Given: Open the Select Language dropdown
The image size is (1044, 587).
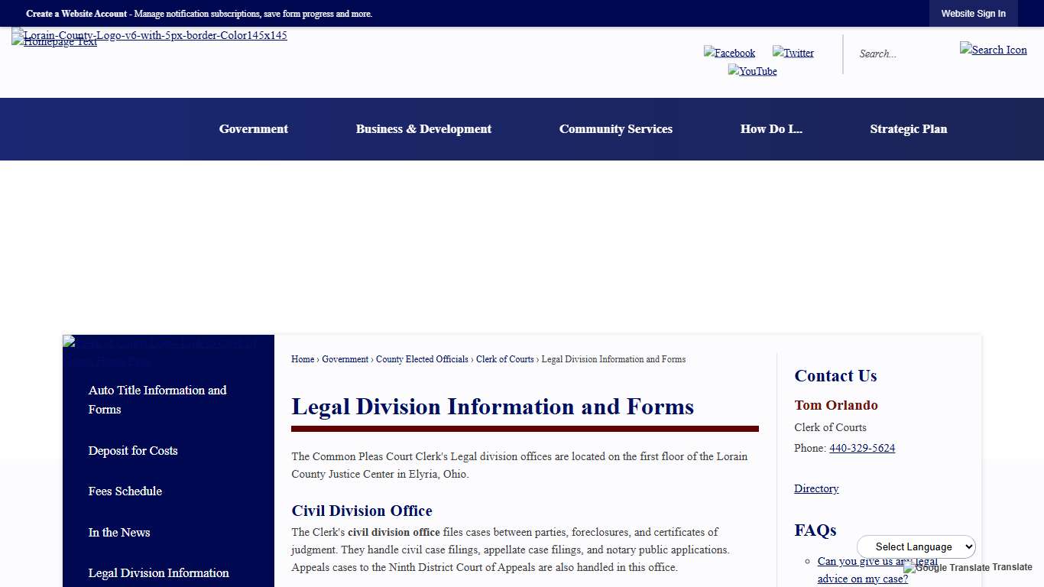Looking at the screenshot, I should [x=916, y=546].
